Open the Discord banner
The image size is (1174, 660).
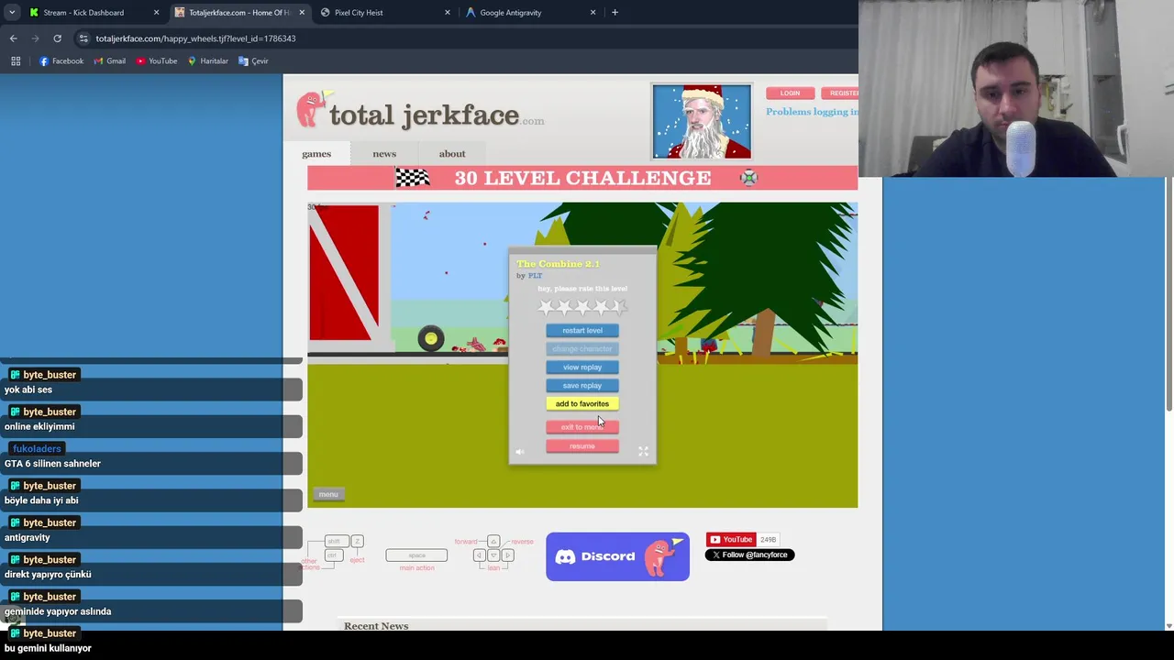[x=617, y=556]
